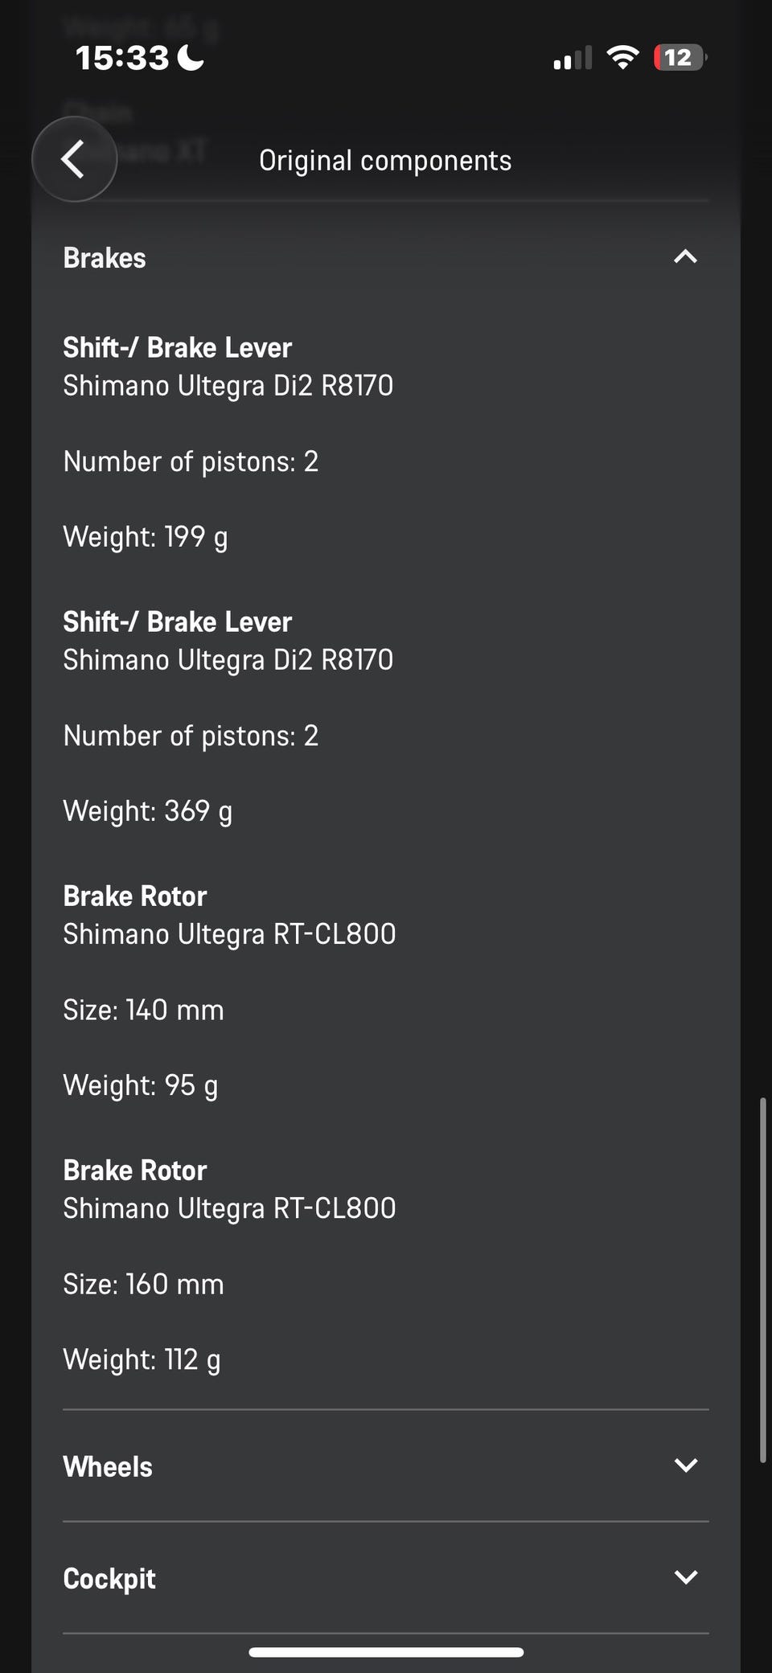Tap the Wi-Fi status icon
This screenshot has width=772, height=1673.
pos(622,57)
